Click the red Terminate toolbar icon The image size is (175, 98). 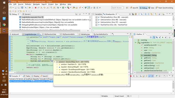(36, 8)
